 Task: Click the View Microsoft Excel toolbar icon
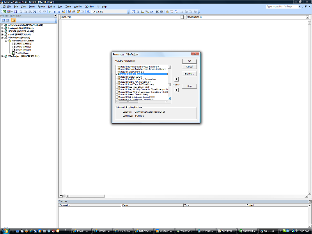4,12
